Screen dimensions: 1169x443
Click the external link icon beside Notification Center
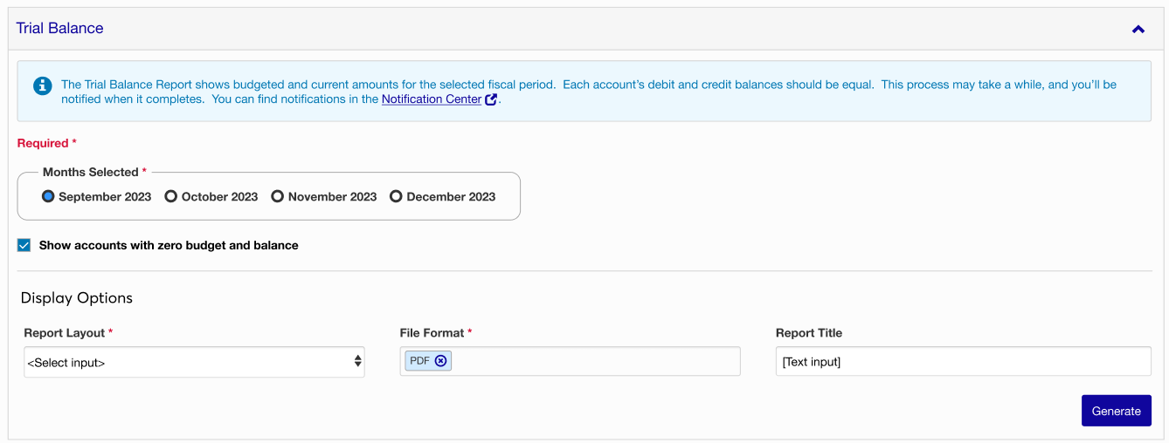pyautogui.click(x=491, y=99)
